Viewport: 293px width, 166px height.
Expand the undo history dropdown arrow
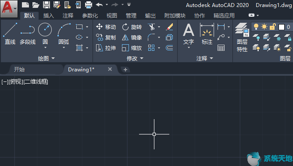coord(107,4)
